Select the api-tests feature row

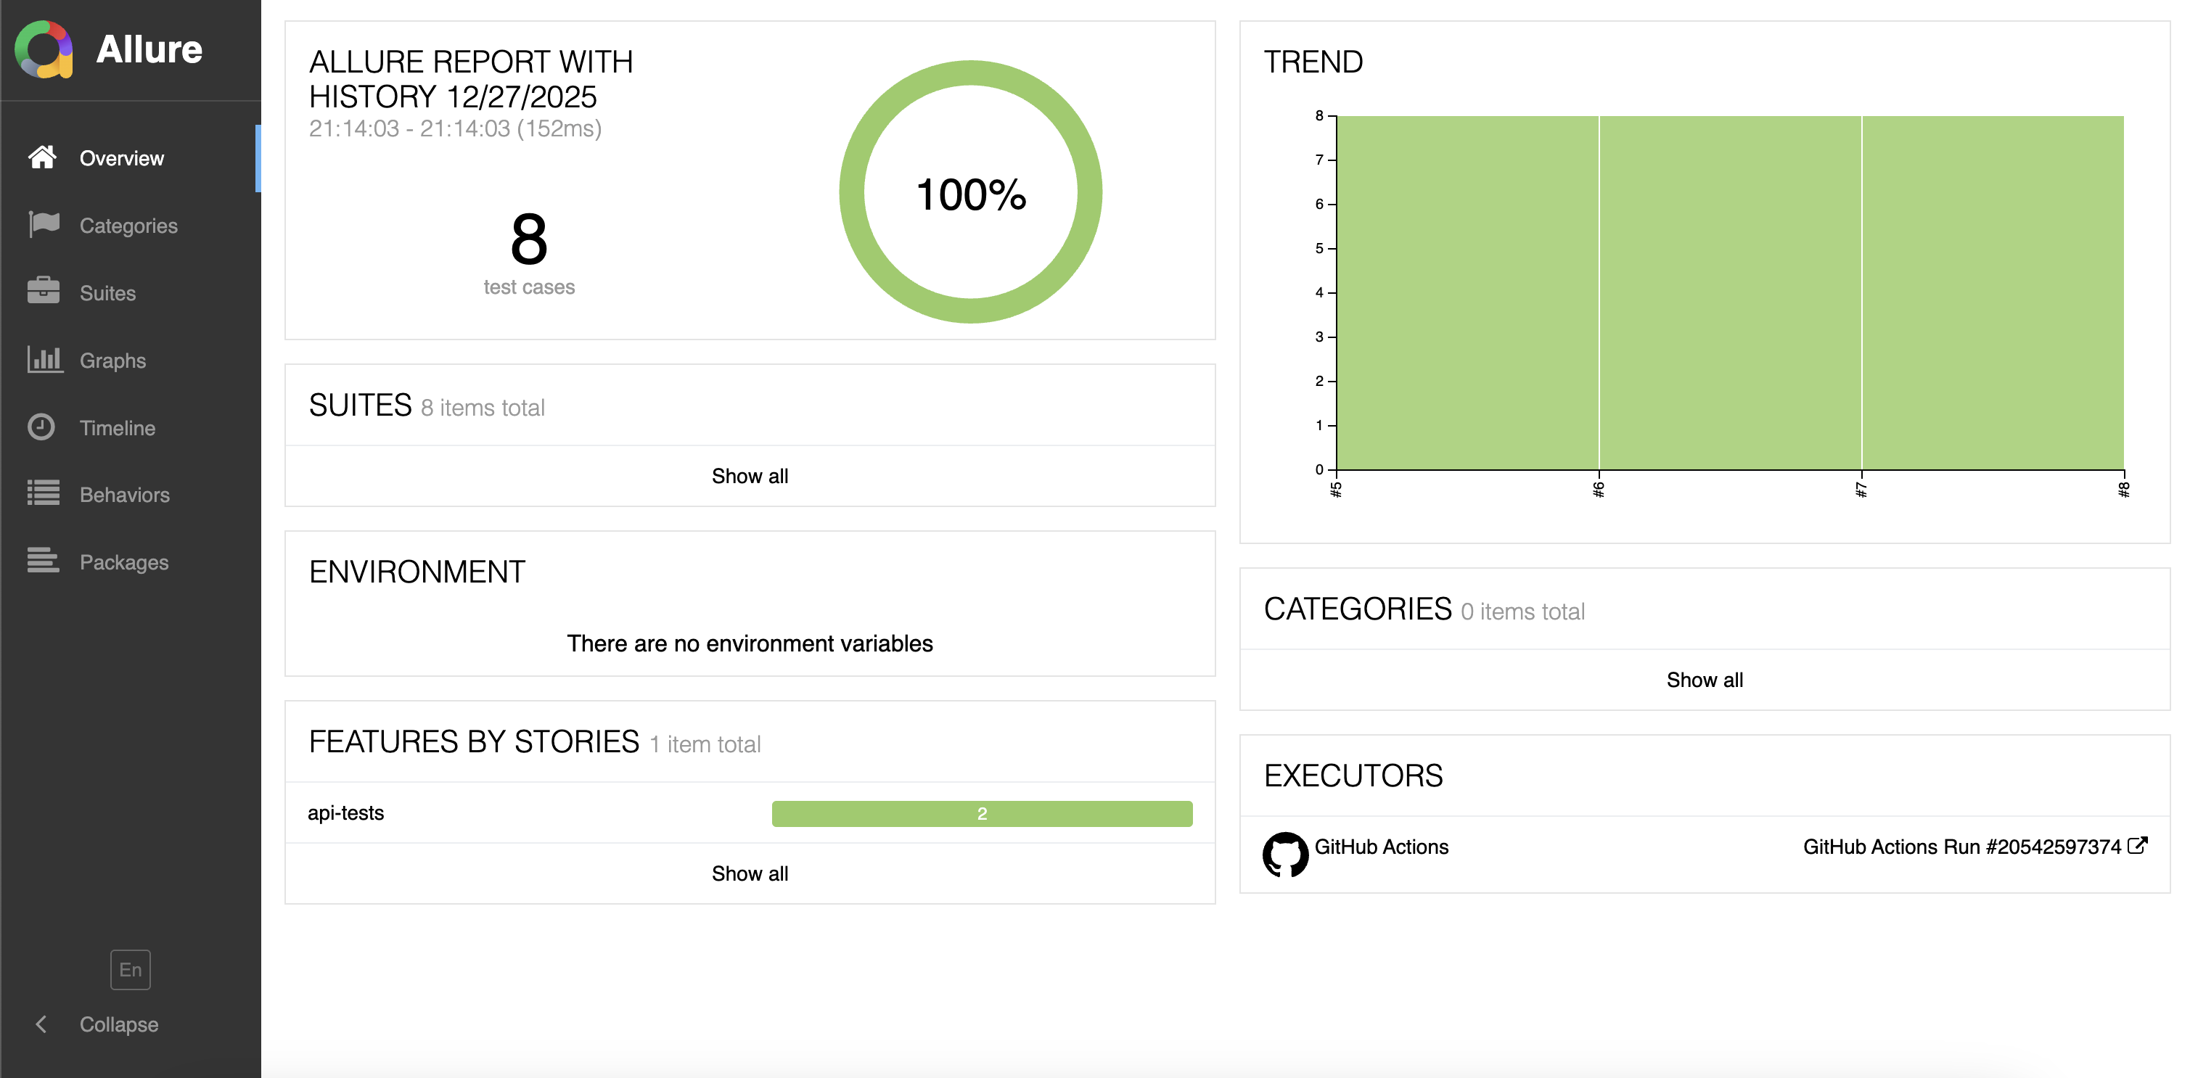[x=750, y=812]
